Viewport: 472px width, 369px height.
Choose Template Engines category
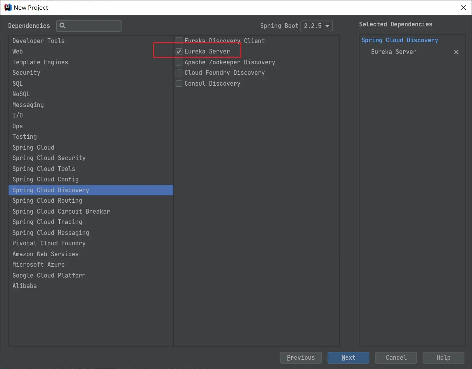tap(91, 62)
